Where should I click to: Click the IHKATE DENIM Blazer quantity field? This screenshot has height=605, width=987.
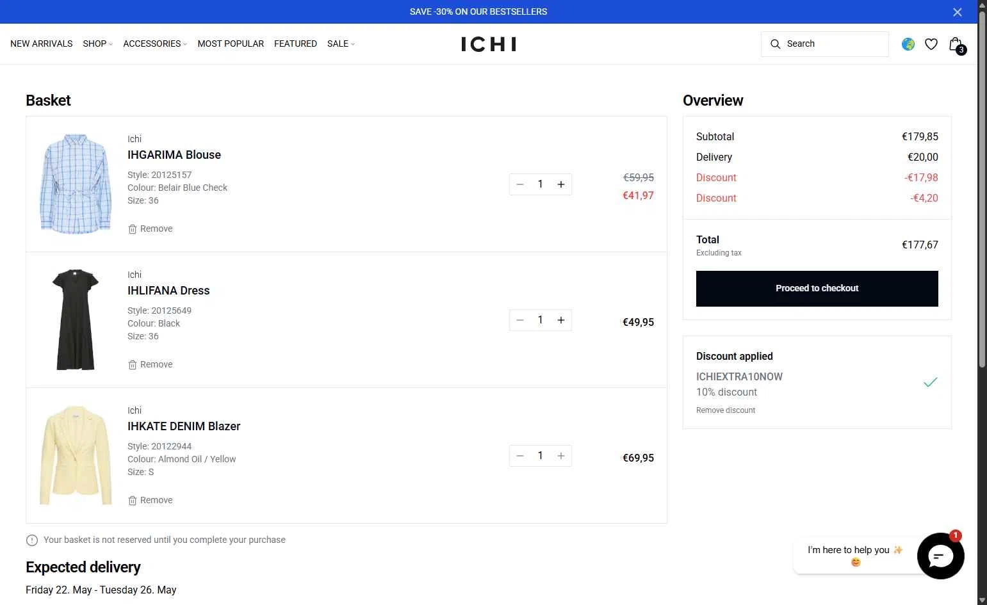tap(541, 456)
